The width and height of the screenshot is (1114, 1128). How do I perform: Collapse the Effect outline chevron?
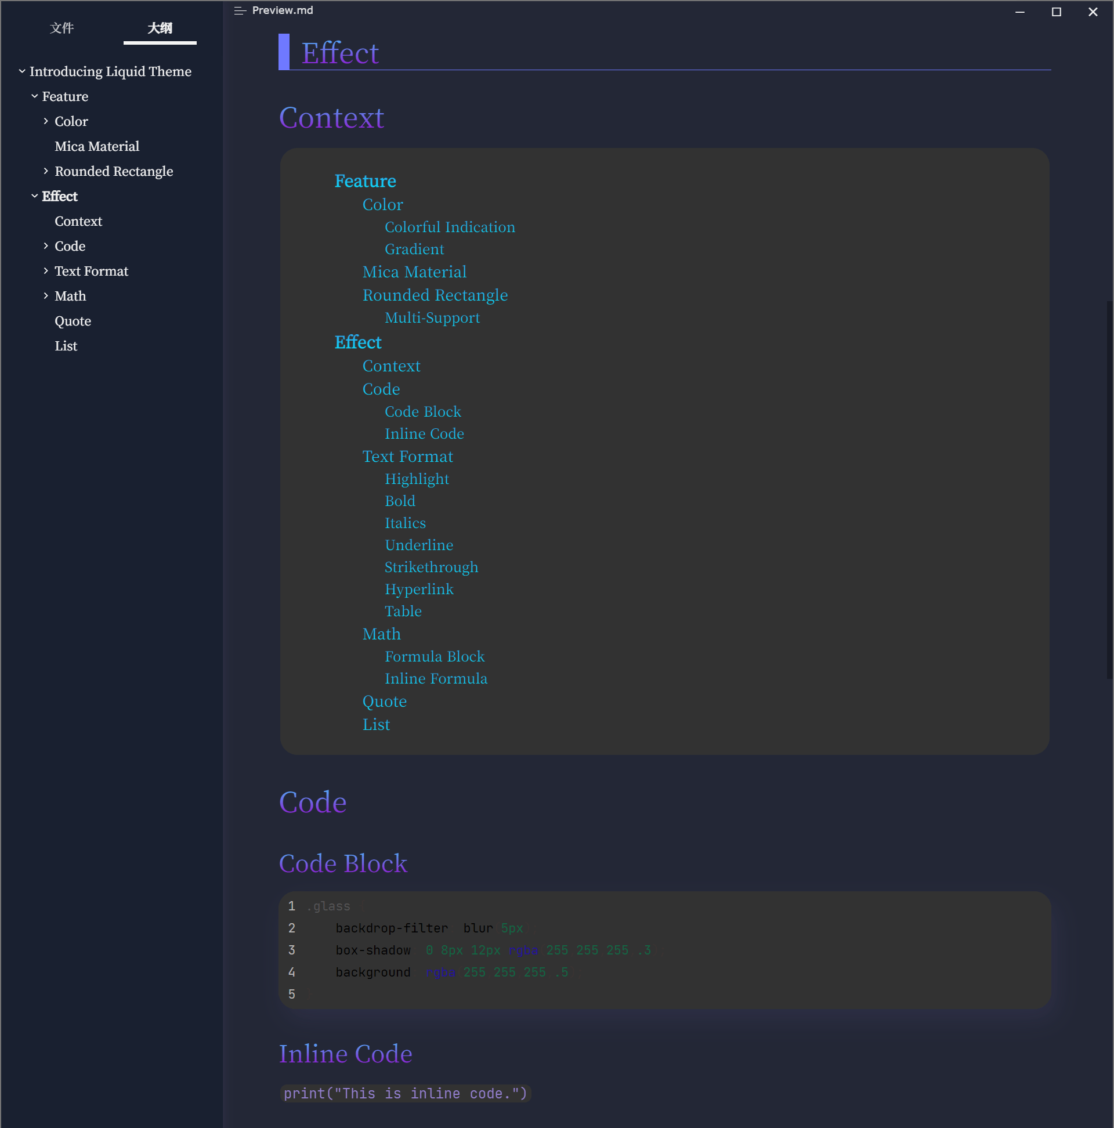coord(34,196)
